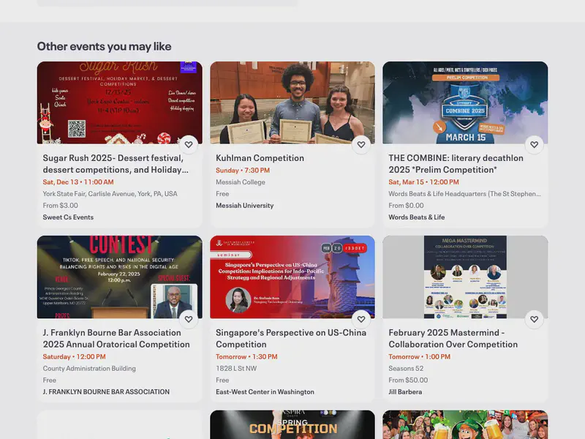View the Sugar Rush dessert festival poster

(x=120, y=102)
